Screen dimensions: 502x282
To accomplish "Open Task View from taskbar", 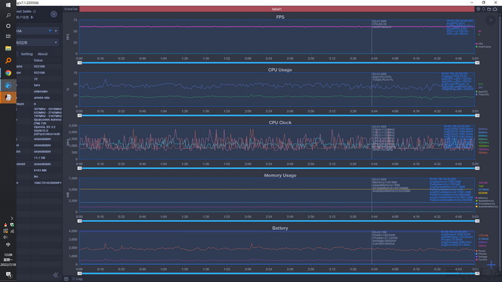I will point(8,37).
